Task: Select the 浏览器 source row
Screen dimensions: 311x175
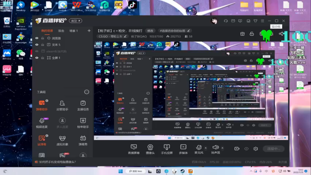Action: [x=63, y=38]
